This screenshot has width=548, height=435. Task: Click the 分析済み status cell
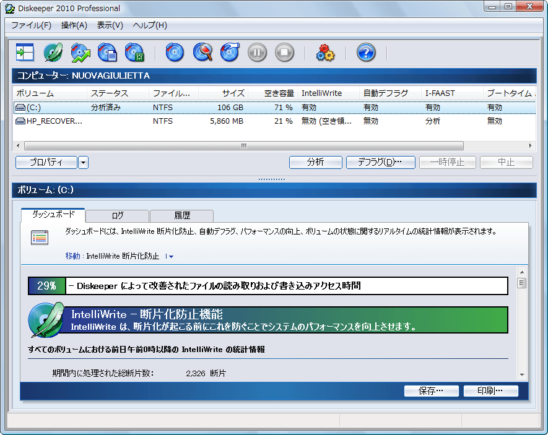(106, 108)
